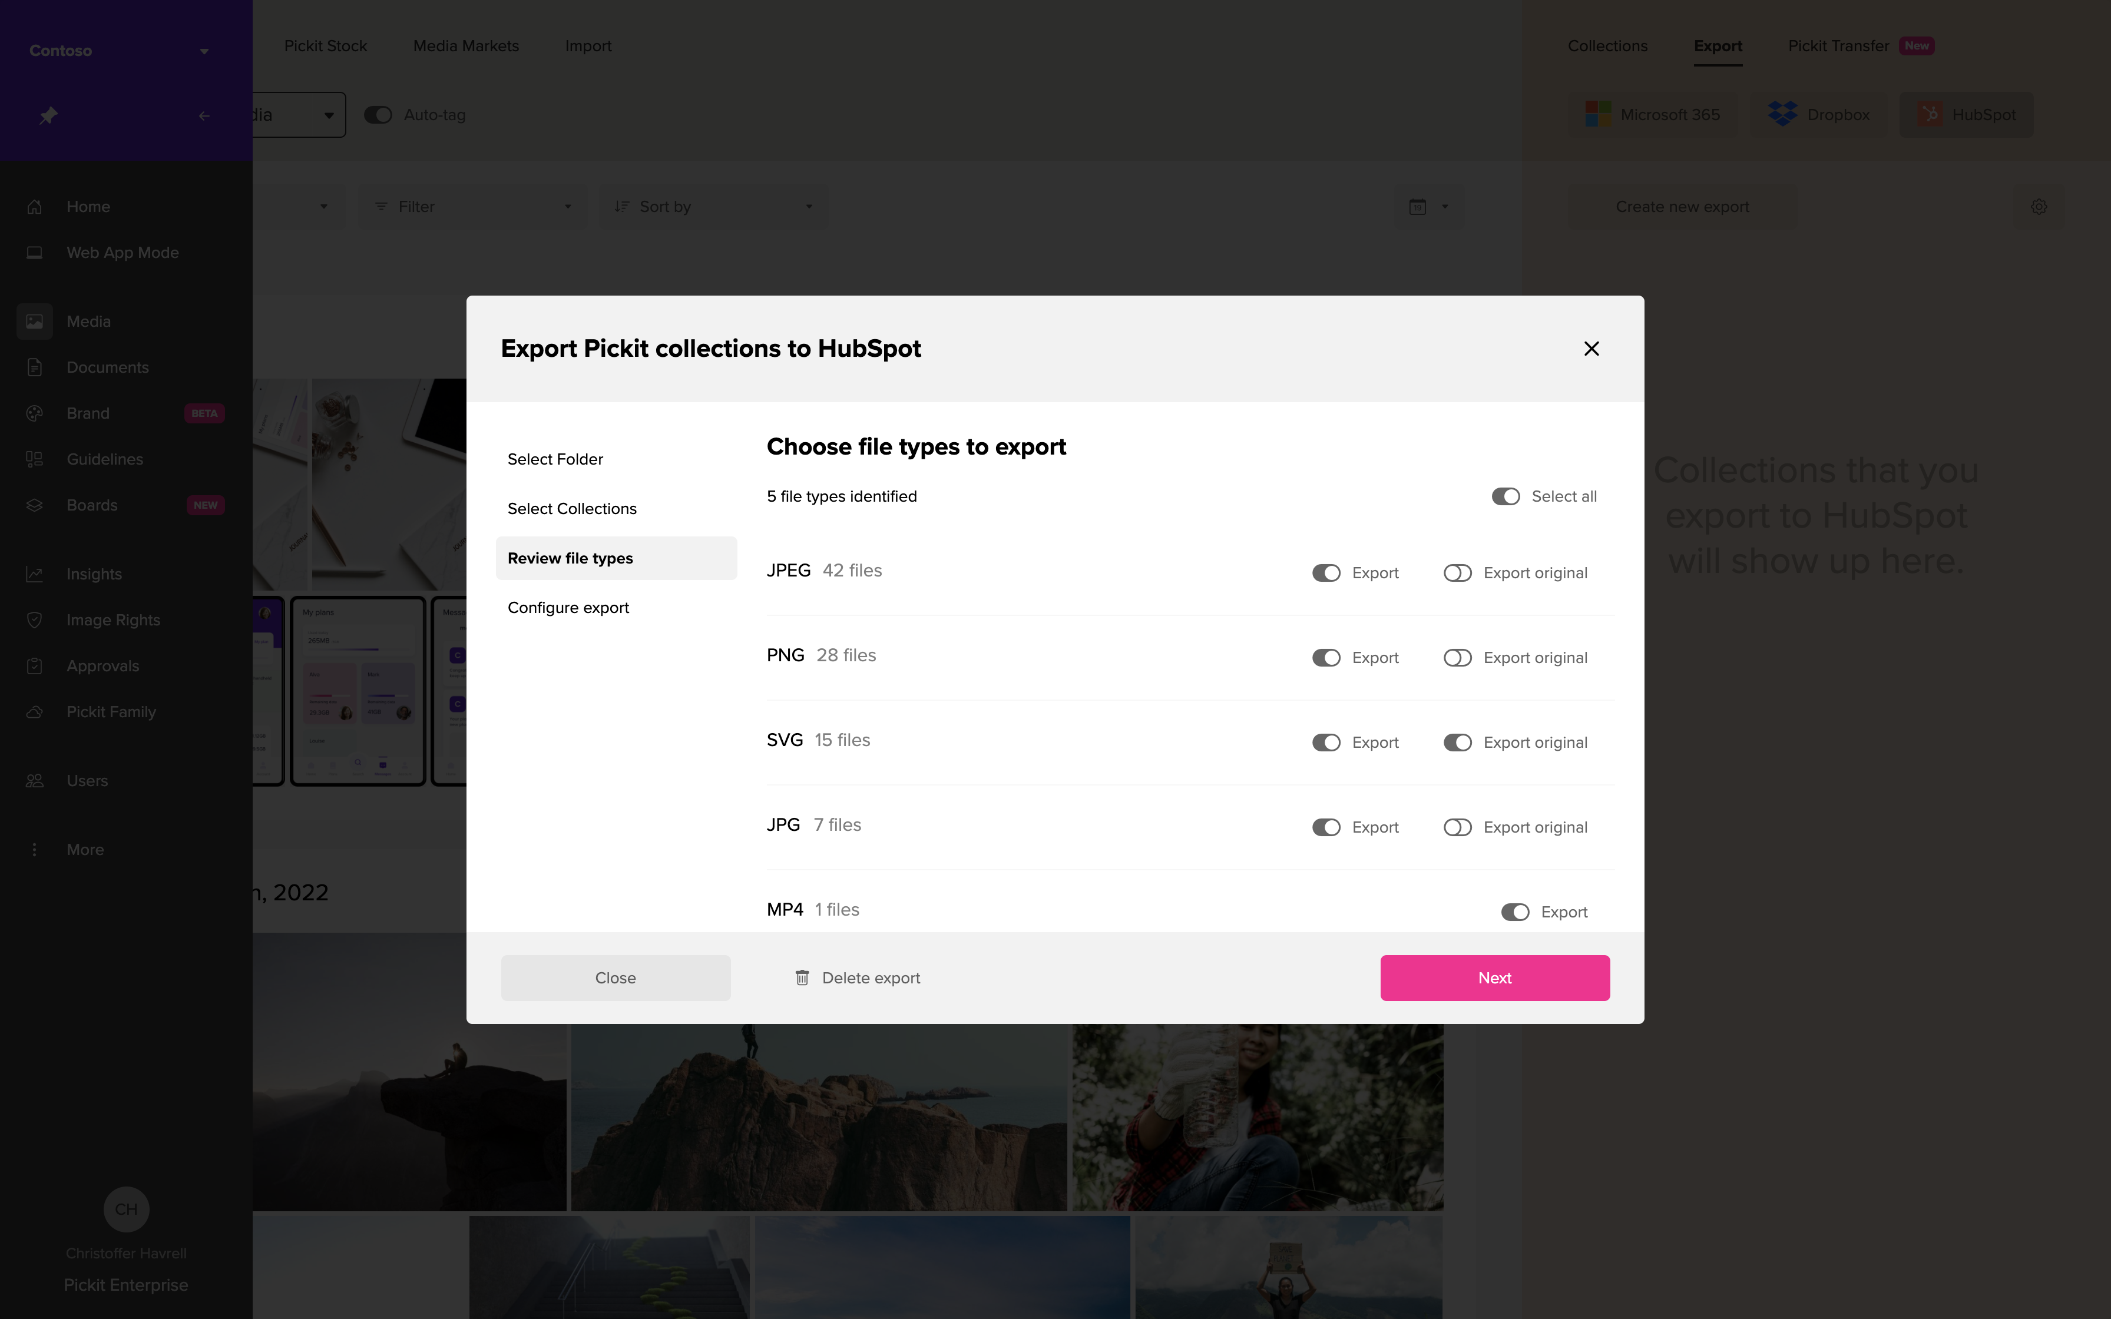This screenshot has height=1319, width=2111.
Task: Click the calendar view icon
Action: point(1418,207)
